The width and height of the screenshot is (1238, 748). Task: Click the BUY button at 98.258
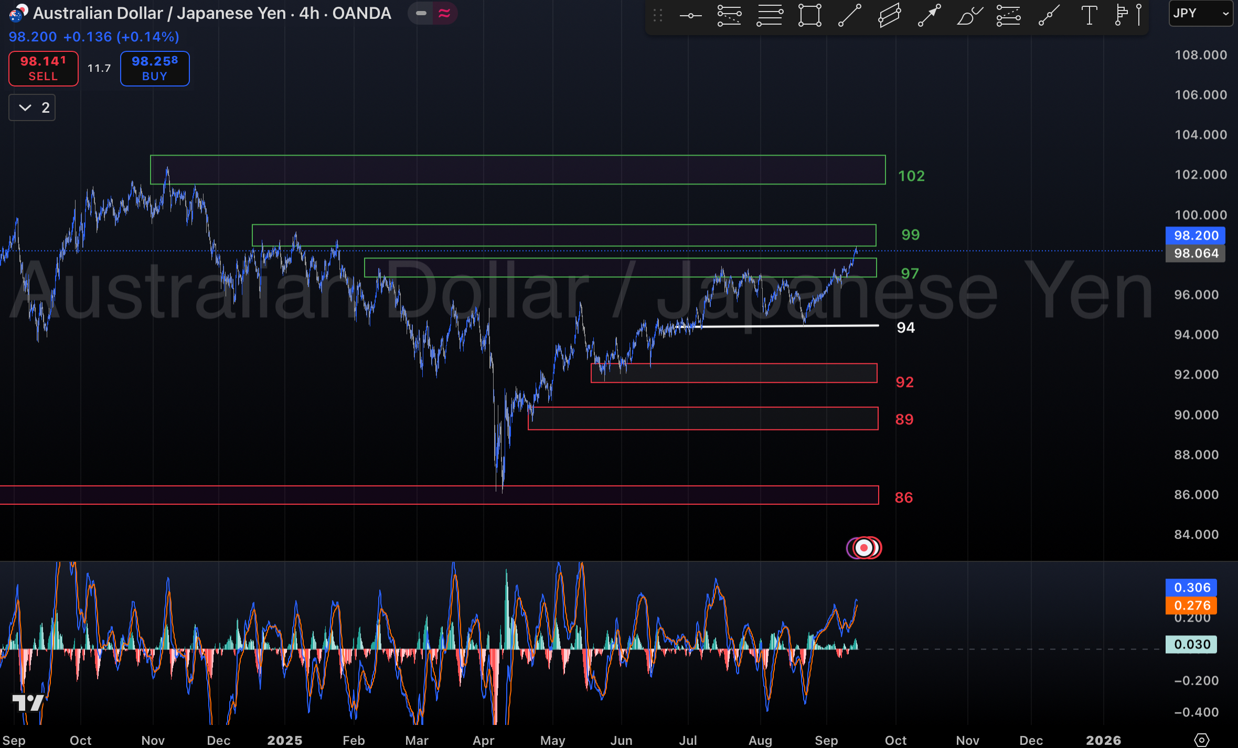pyautogui.click(x=154, y=68)
